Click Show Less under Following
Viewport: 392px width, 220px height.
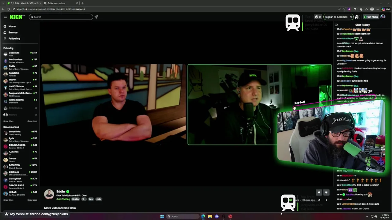tap(32, 121)
